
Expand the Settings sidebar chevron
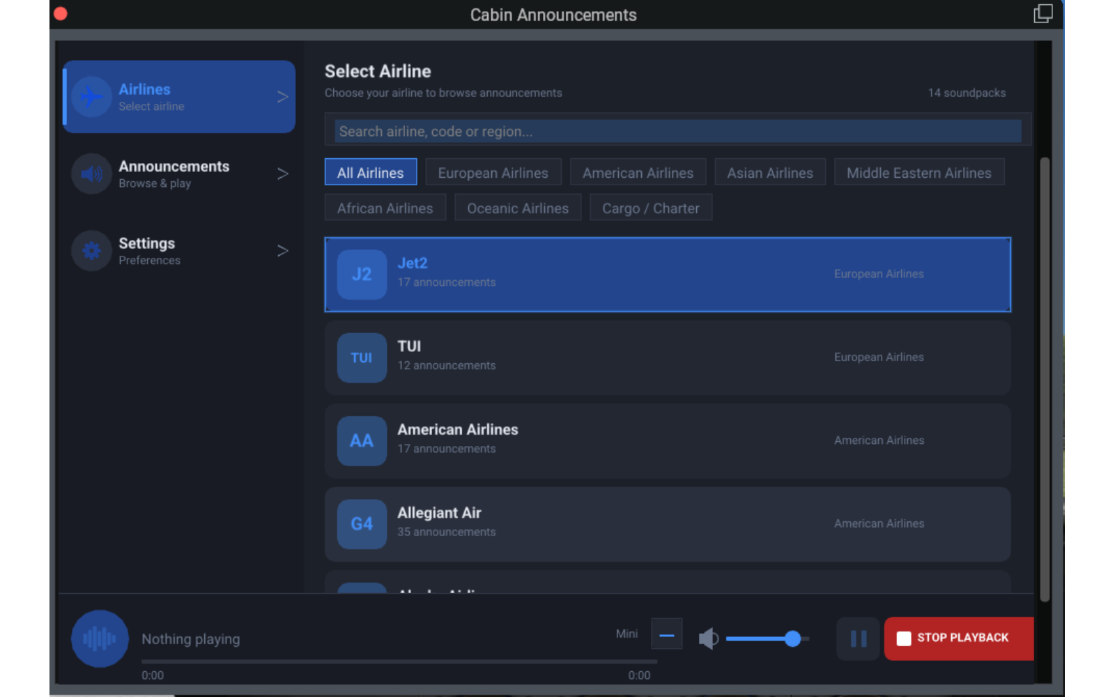(x=282, y=250)
